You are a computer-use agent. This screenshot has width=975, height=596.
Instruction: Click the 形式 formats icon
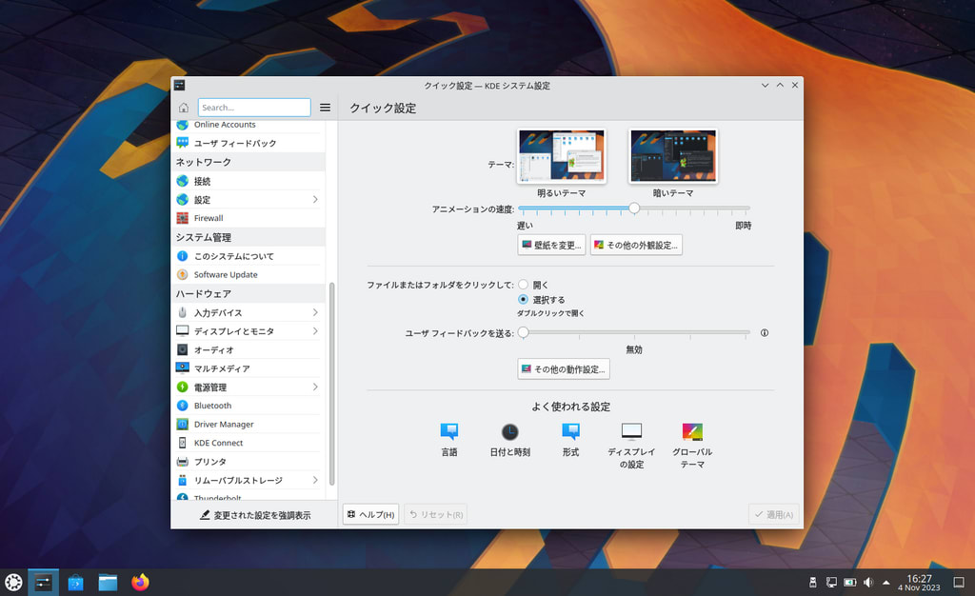570,431
